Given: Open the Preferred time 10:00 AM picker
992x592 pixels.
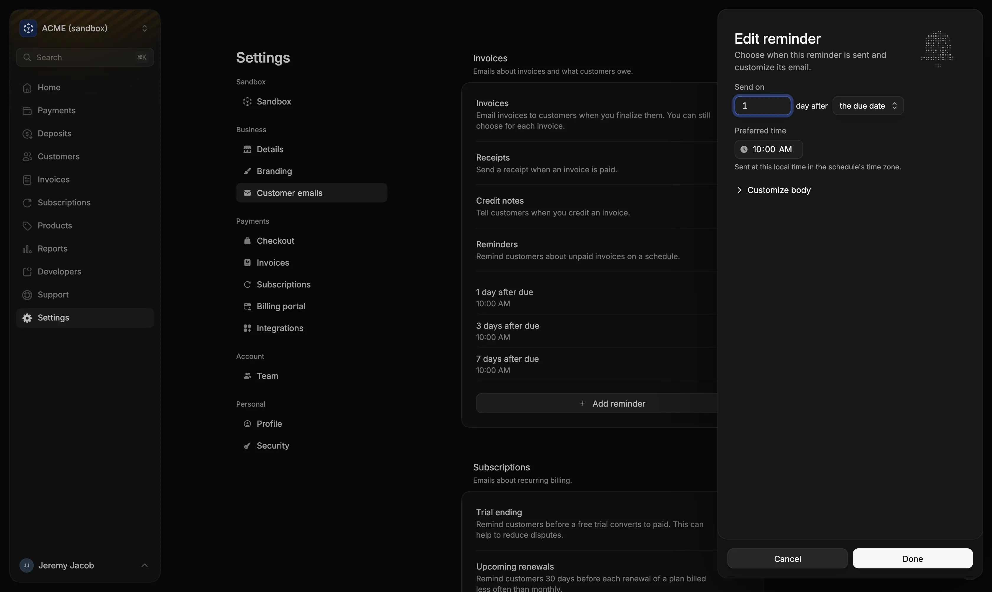Looking at the screenshot, I should (769, 150).
